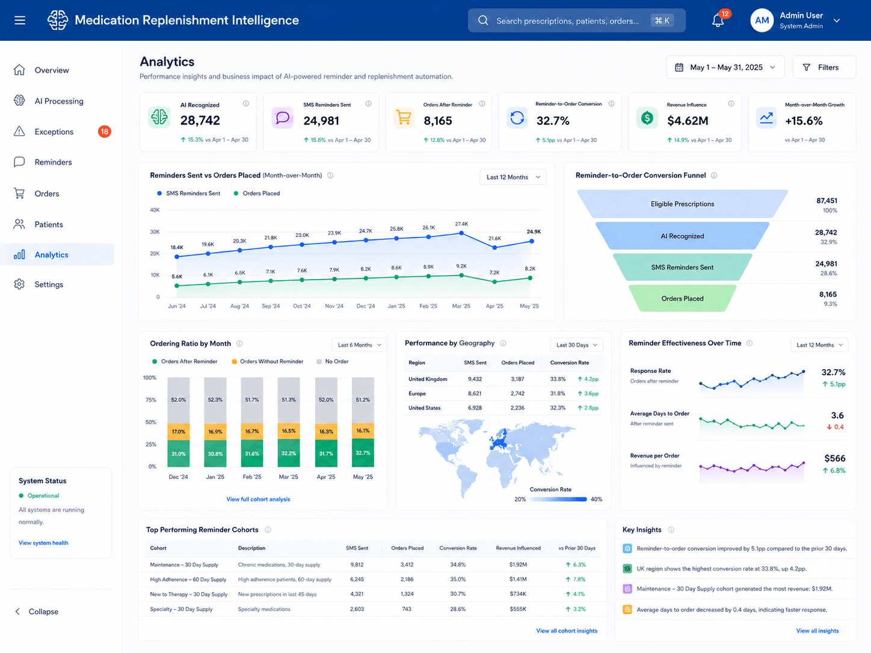Click the Conversion Rate gradient scale bar

(x=559, y=499)
